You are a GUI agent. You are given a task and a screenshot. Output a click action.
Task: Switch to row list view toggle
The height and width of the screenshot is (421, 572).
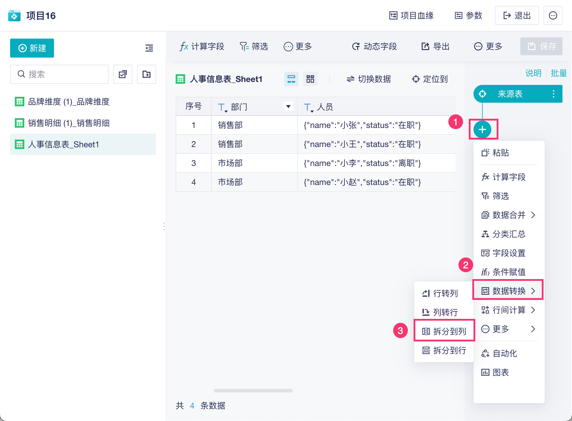click(x=291, y=79)
